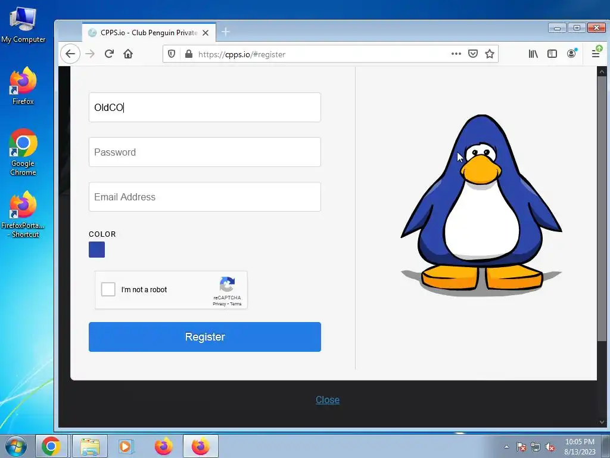Viewport: 610px width, 458px height.
Task: Reload the cpps.io page
Action: coord(110,54)
